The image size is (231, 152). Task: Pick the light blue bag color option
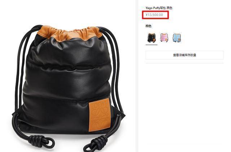(176, 38)
